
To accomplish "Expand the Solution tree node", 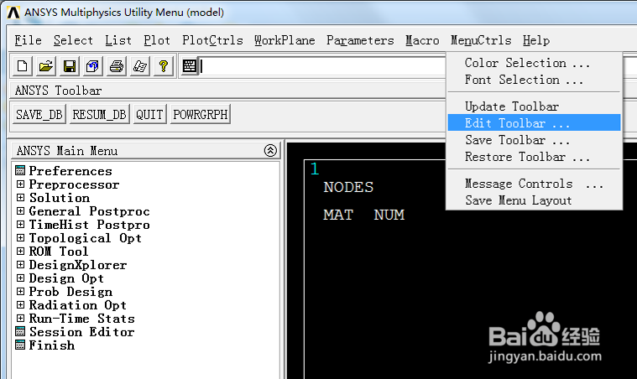I will (x=20, y=198).
